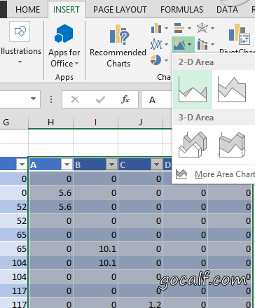Click the Apps for Office icon
This screenshot has width=255, height=308.
(x=64, y=34)
